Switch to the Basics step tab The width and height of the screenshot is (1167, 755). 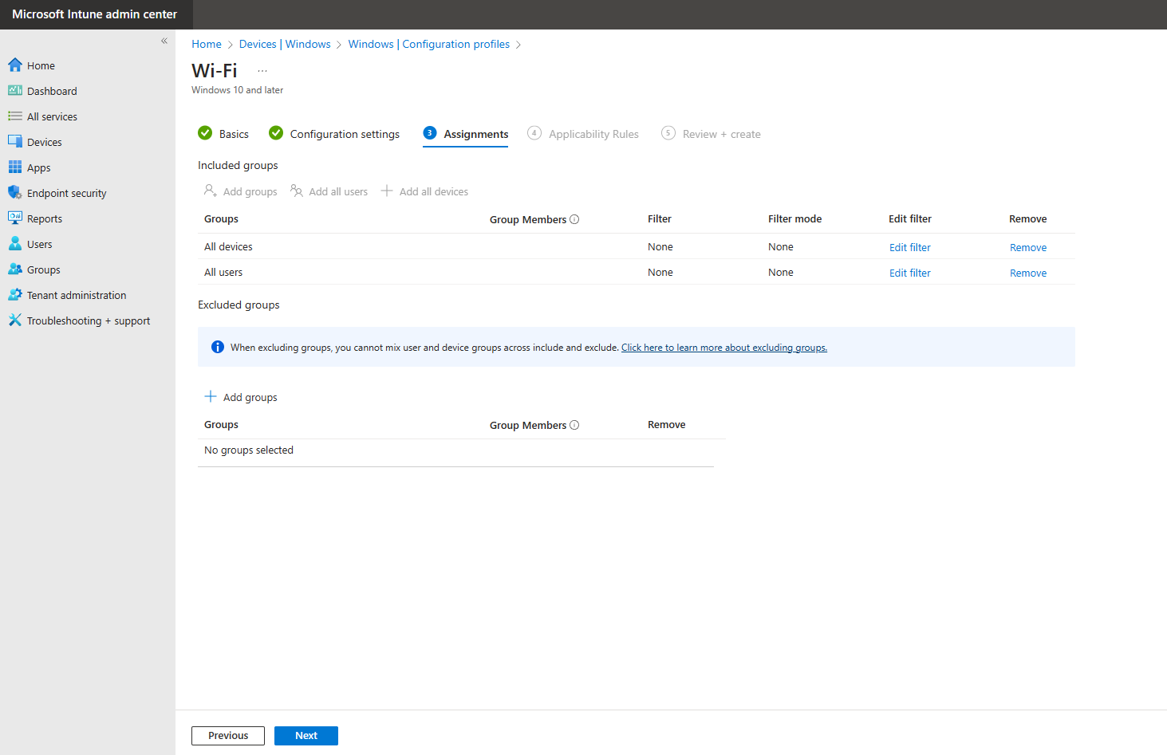tap(223, 134)
